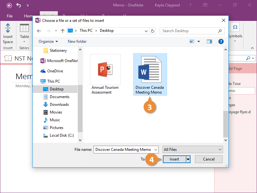Click the Table icon in ribbon
Screen dimensions: 257x193
24,32
